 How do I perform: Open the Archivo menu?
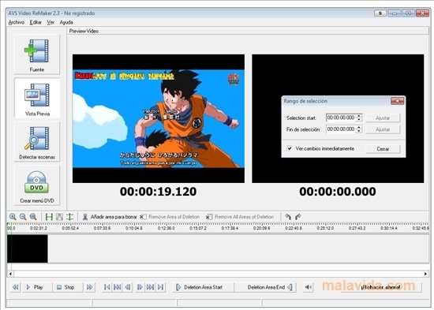(17, 22)
